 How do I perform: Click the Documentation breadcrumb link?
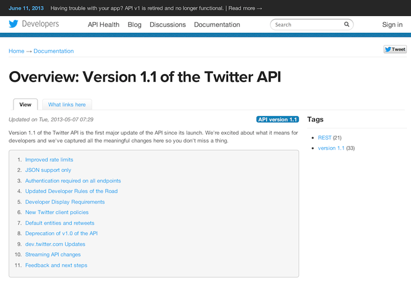coord(53,51)
